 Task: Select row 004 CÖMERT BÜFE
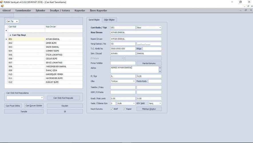pos(45,51)
